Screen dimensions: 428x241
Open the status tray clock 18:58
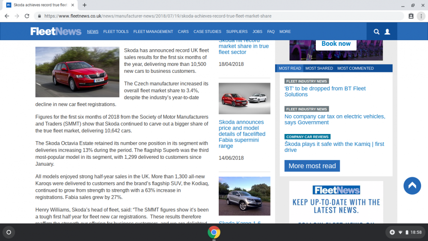[x=416, y=232]
